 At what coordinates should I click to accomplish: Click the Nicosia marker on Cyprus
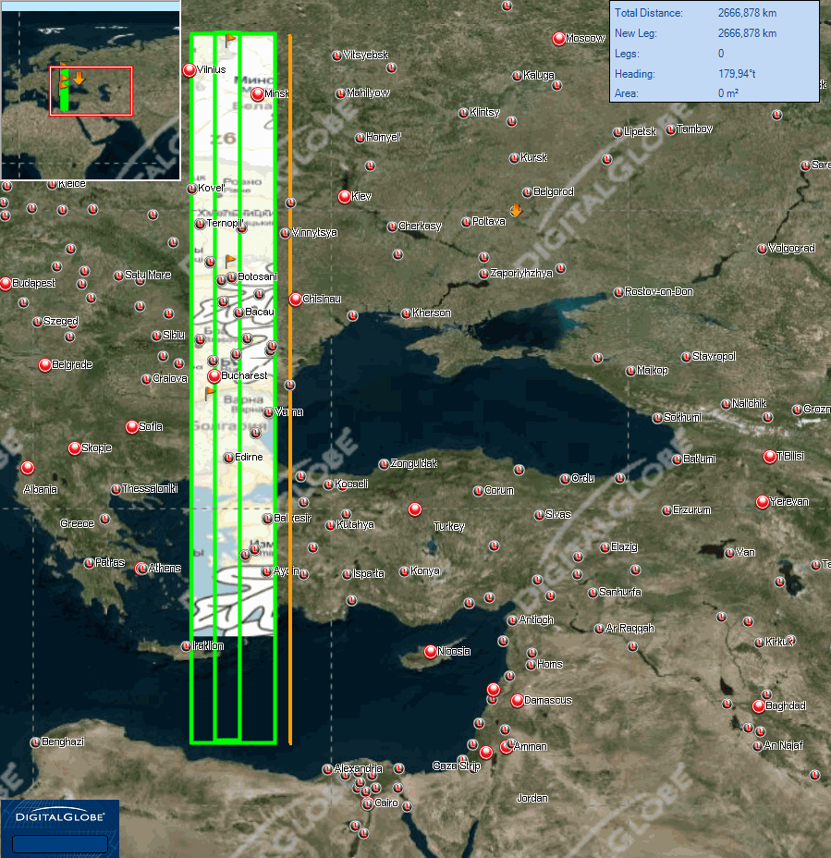430,652
